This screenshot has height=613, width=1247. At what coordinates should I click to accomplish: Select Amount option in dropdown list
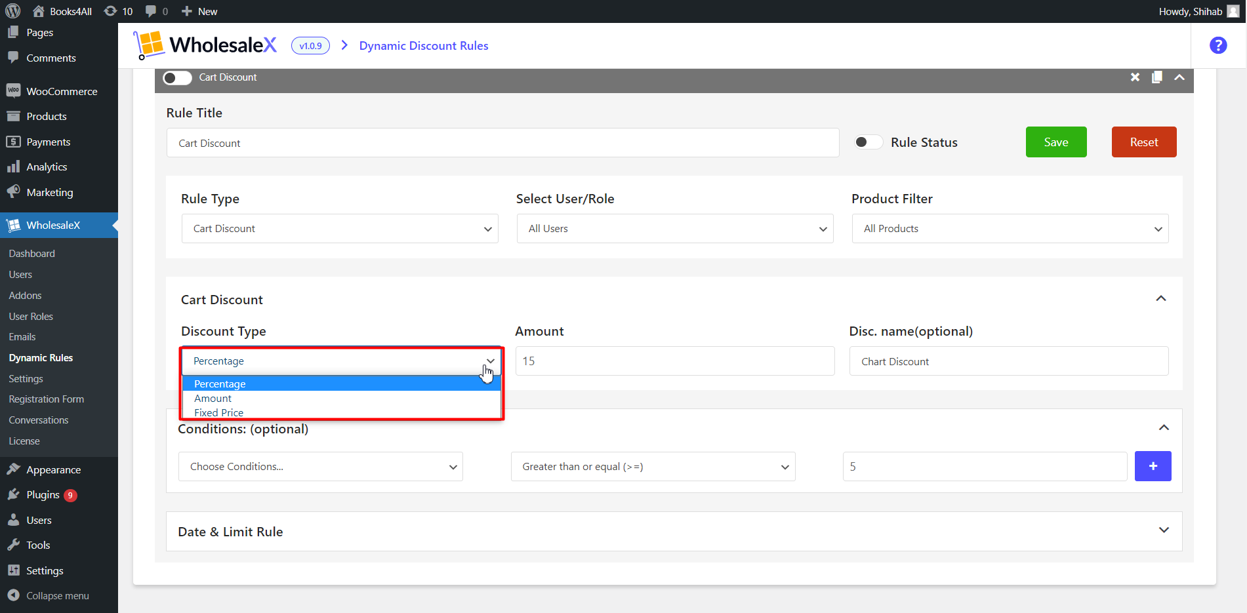(x=341, y=398)
